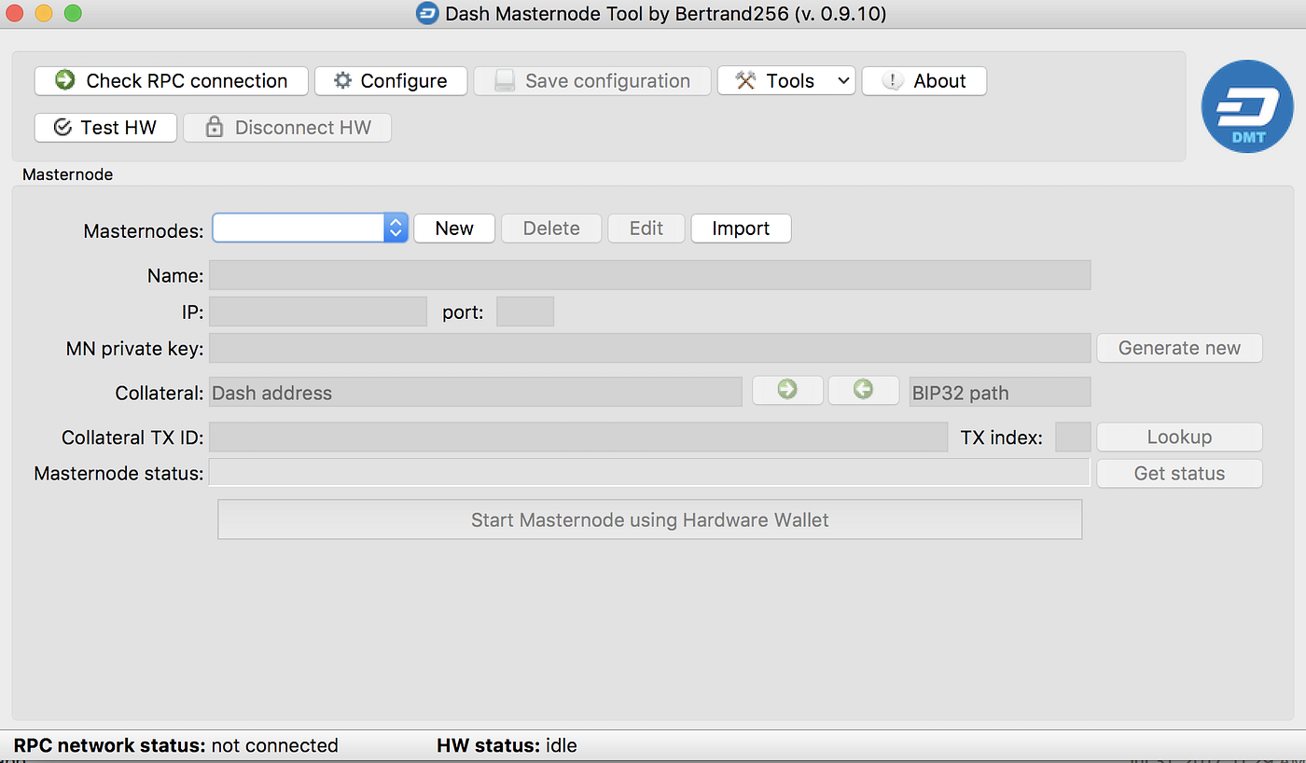
Task: Click the green maximize window button
Action: coord(73,13)
